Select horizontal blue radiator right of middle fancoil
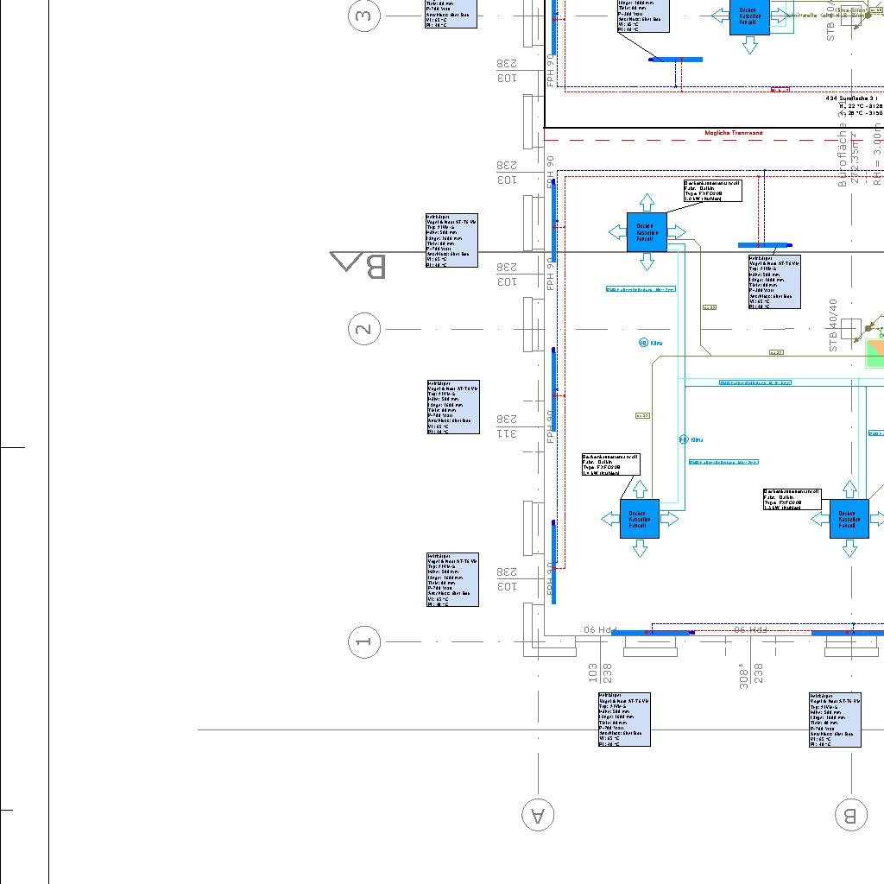The width and height of the screenshot is (884, 884). click(x=765, y=245)
